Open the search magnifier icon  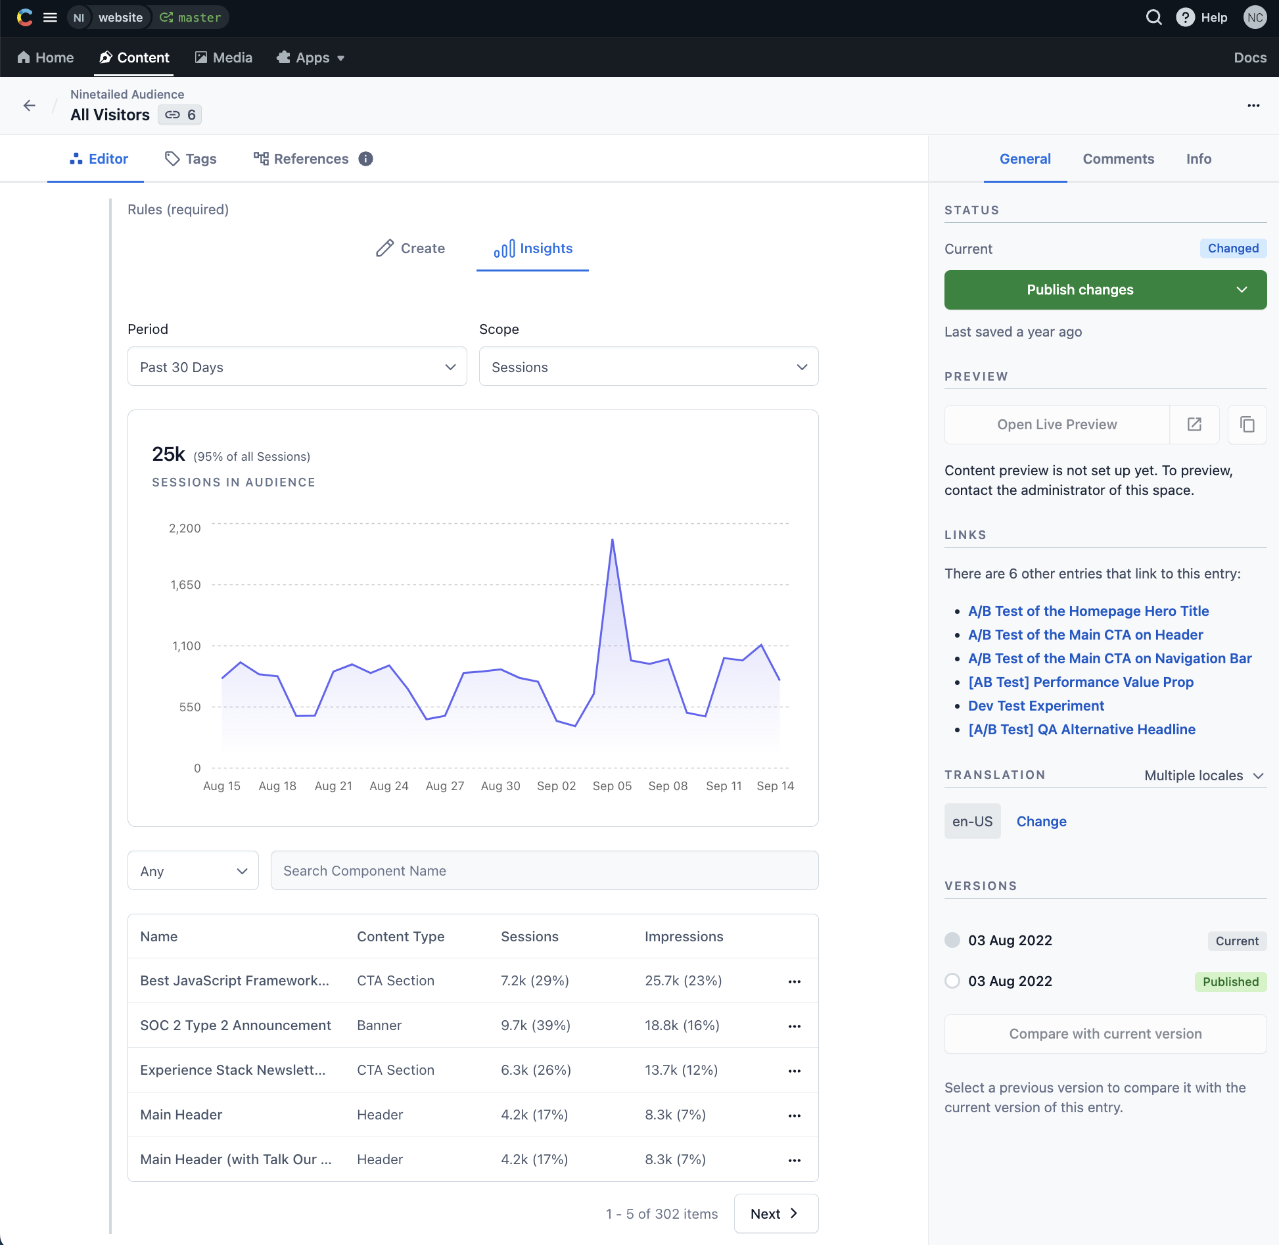point(1154,18)
